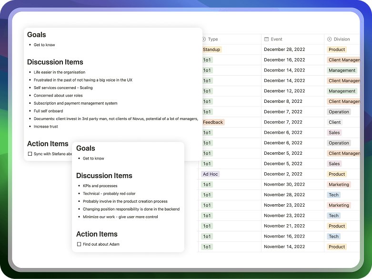Image resolution: width=372 pixels, height=279 pixels.
Task: Click 'Technical - probably red color' bullet
Action: coord(109,194)
